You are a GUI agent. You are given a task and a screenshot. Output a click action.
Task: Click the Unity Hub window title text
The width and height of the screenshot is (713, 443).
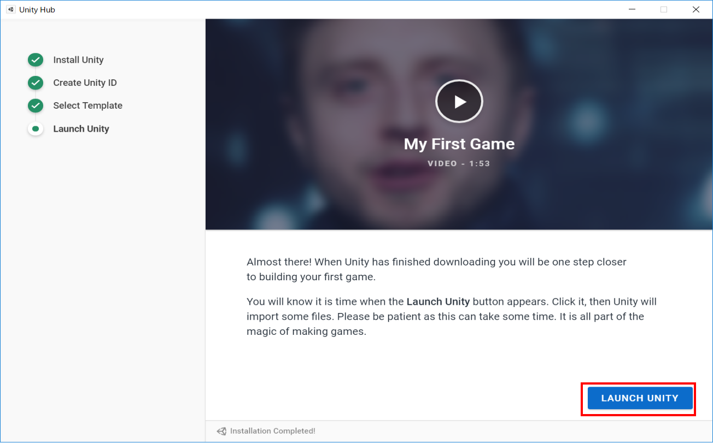point(37,10)
